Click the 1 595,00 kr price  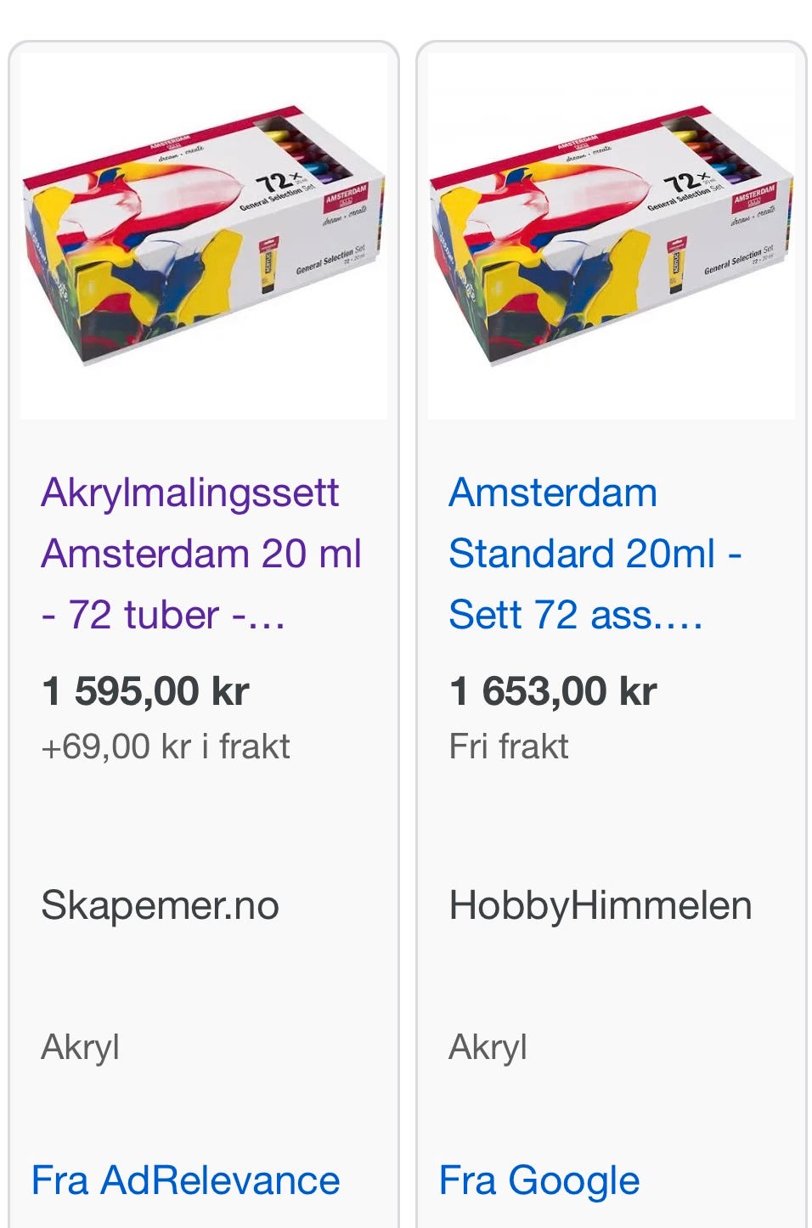click(x=145, y=691)
